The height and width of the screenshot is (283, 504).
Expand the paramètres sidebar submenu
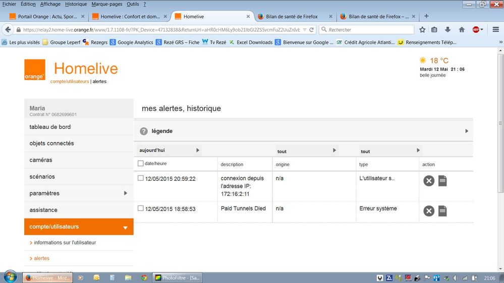point(126,193)
